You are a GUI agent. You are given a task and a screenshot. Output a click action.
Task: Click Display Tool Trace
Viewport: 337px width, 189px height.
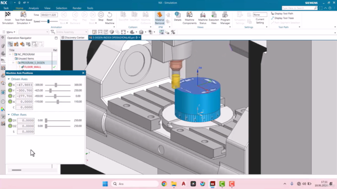pyautogui.click(x=282, y=18)
